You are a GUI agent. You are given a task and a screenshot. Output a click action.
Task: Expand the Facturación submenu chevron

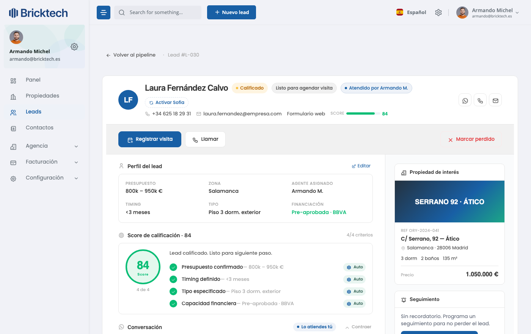76,162
